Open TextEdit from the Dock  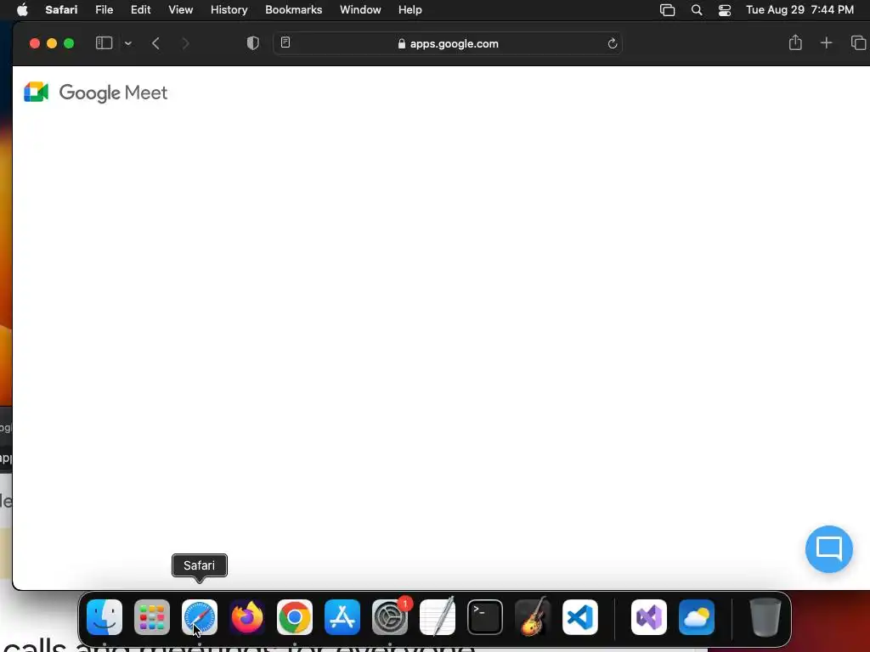click(x=438, y=617)
